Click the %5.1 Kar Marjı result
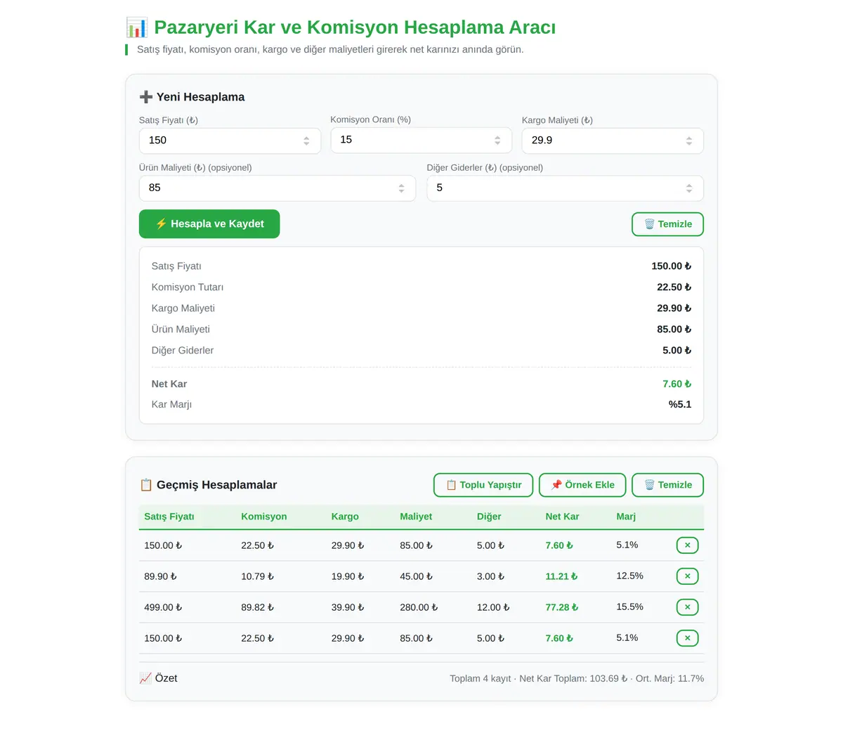Image resolution: width=843 pixels, height=733 pixels. pos(680,404)
